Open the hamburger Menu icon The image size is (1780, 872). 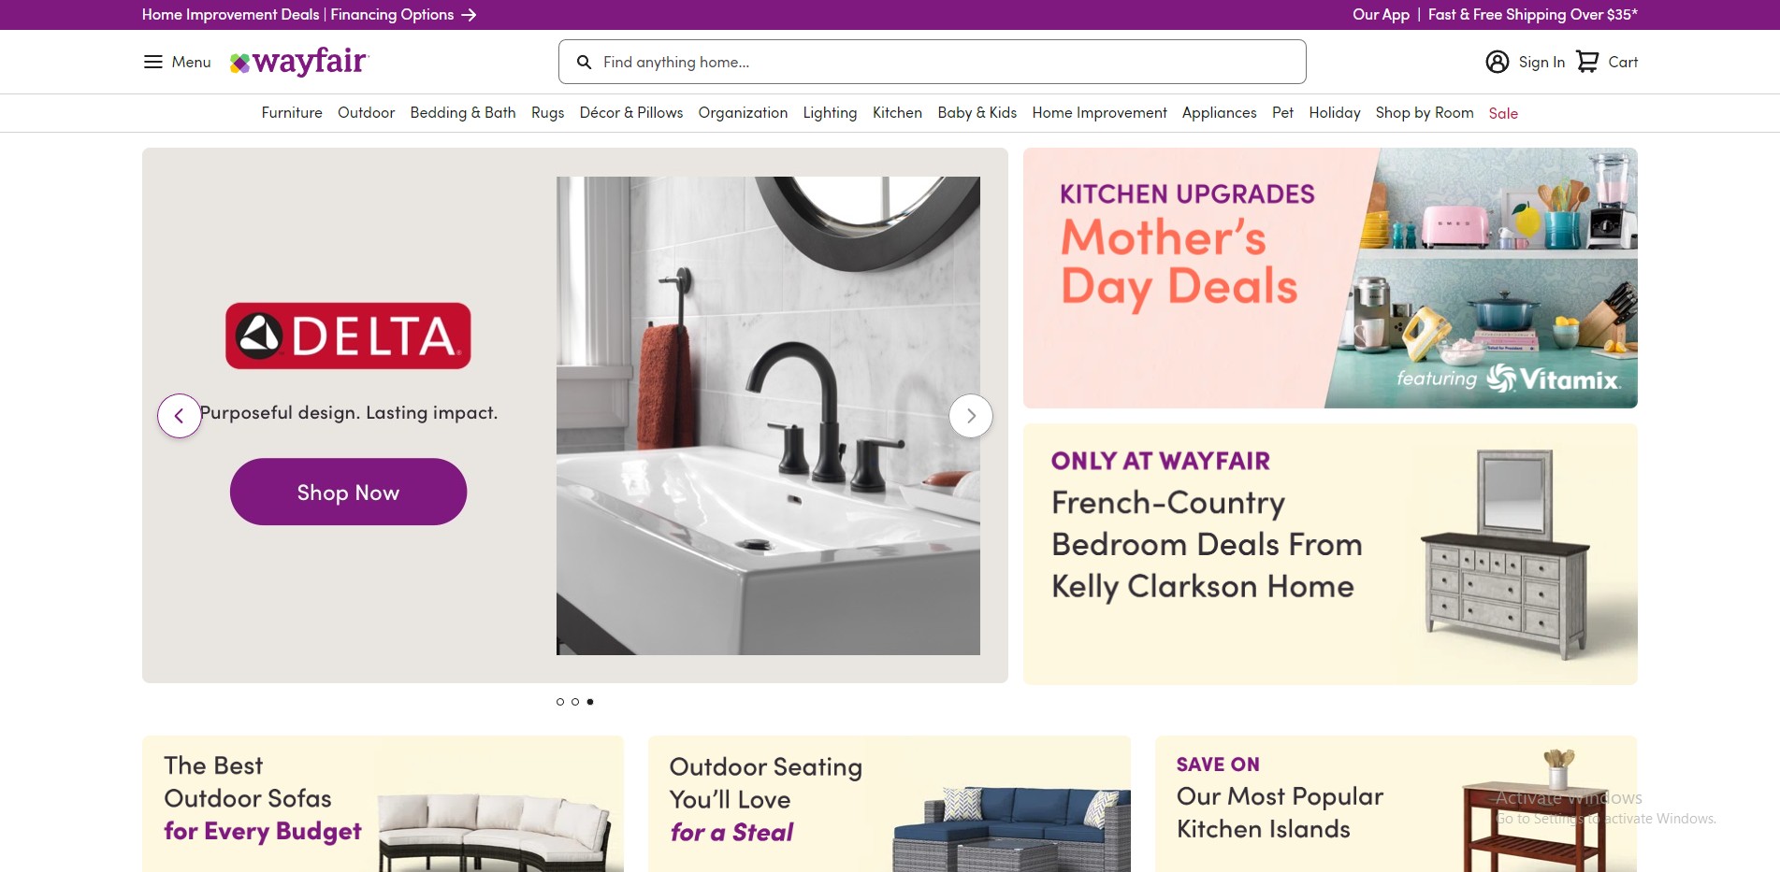pyautogui.click(x=152, y=62)
